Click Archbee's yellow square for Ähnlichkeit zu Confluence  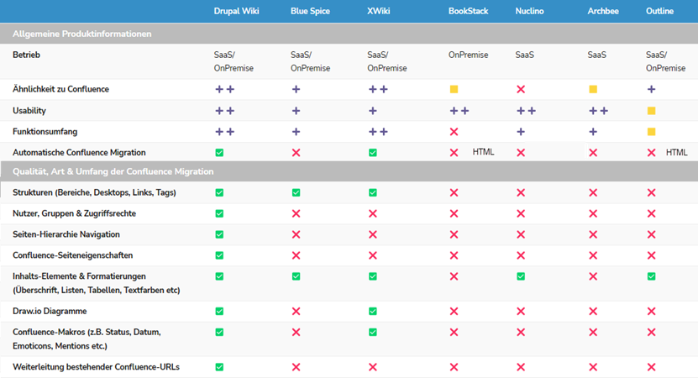[593, 89]
